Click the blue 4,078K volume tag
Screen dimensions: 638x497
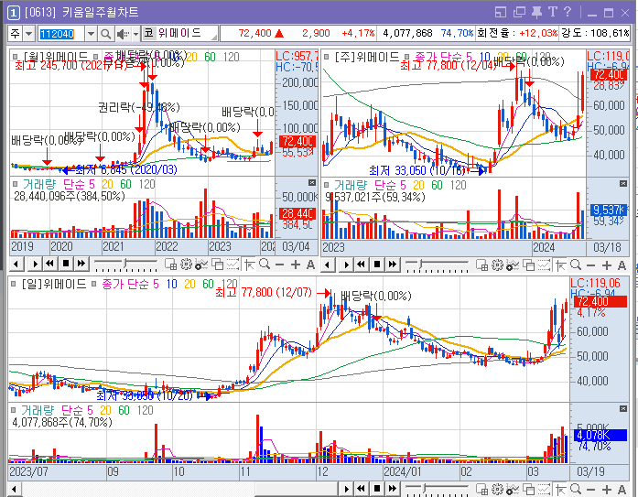[x=600, y=435]
